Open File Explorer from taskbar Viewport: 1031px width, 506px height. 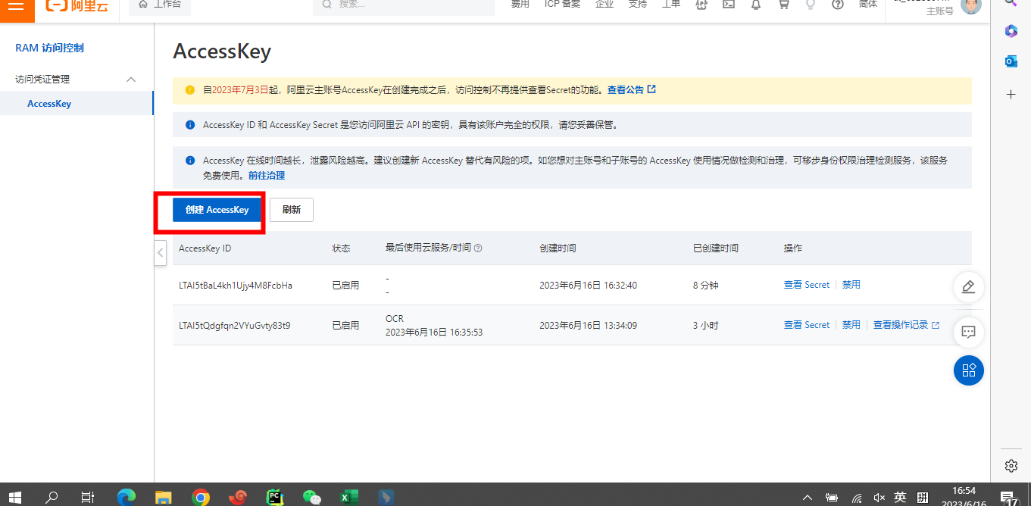coord(163,497)
